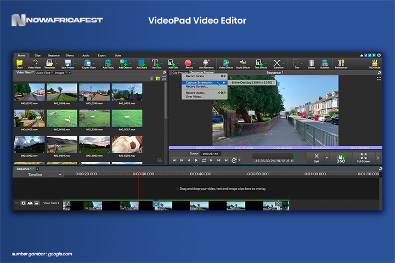Open Text Effects
The height and width of the screenshot is (263, 395).
pos(259,64)
